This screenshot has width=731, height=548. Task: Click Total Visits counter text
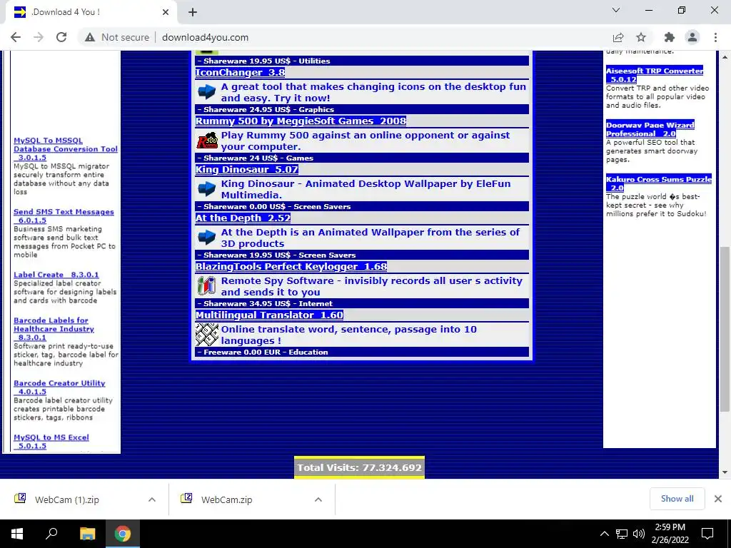click(x=360, y=467)
